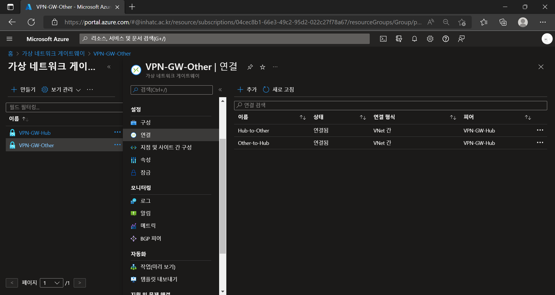Collapse the gateway list panel
555x295 pixels.
[x=109, y=67]
